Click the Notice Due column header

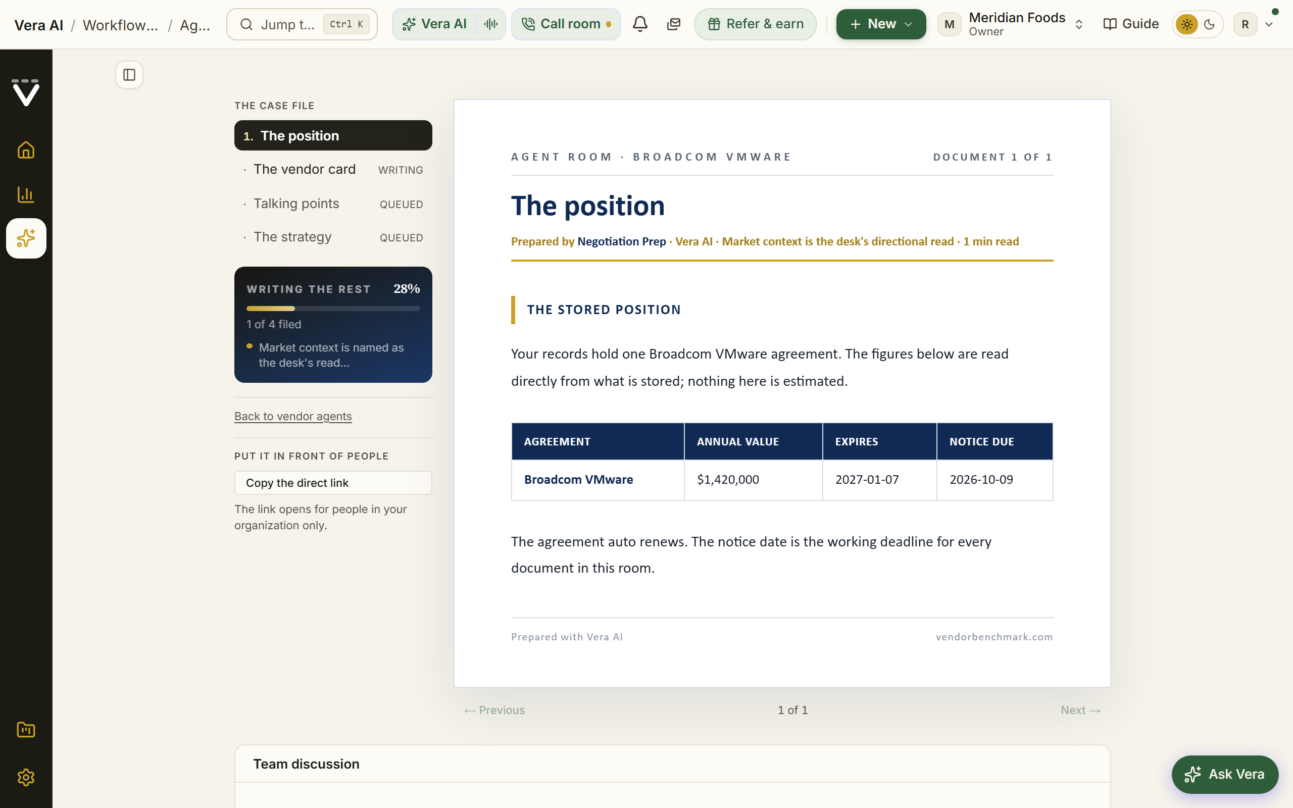click(x=994, y=441)
